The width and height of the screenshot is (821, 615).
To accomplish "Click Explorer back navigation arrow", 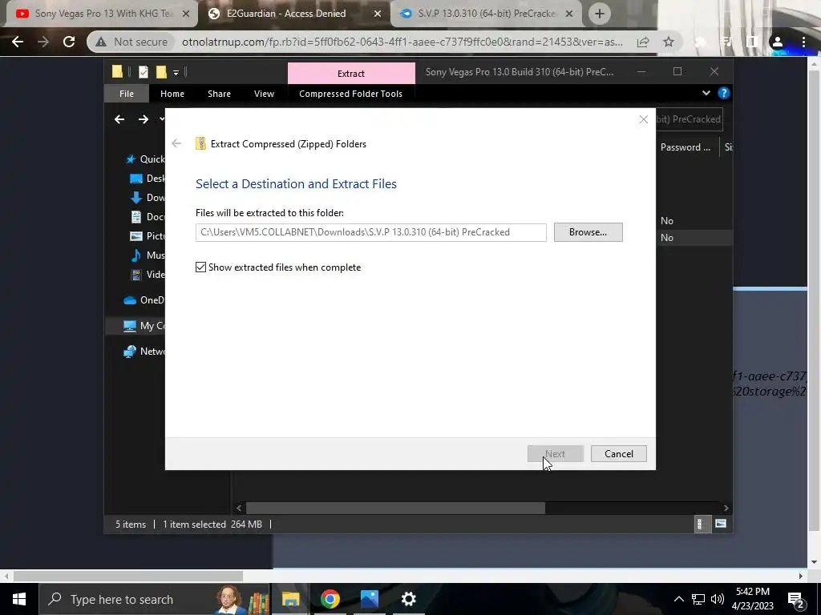I will pos(119,119).
